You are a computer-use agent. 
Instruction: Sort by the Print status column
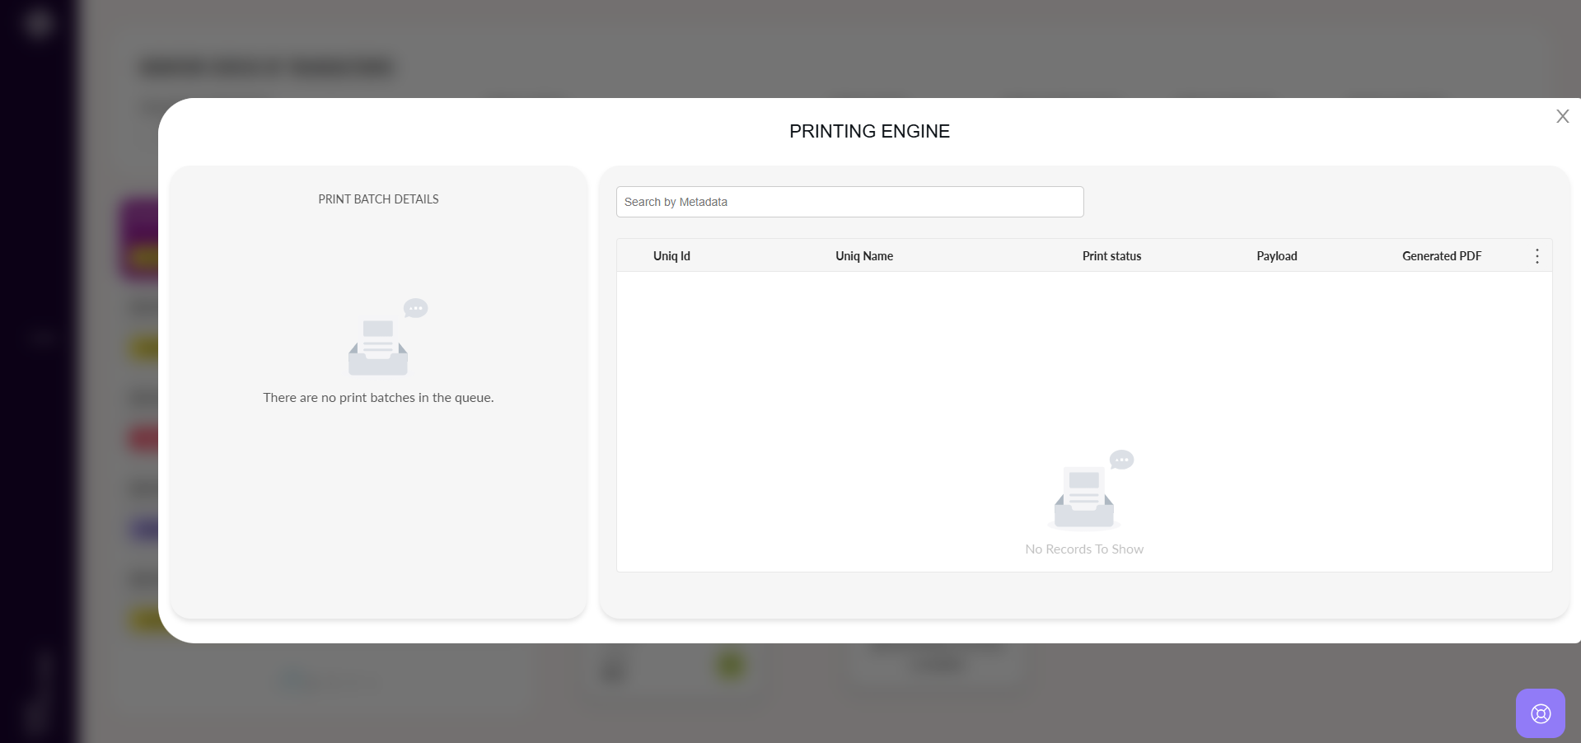pyautogui.click(x=1111, y=256)
